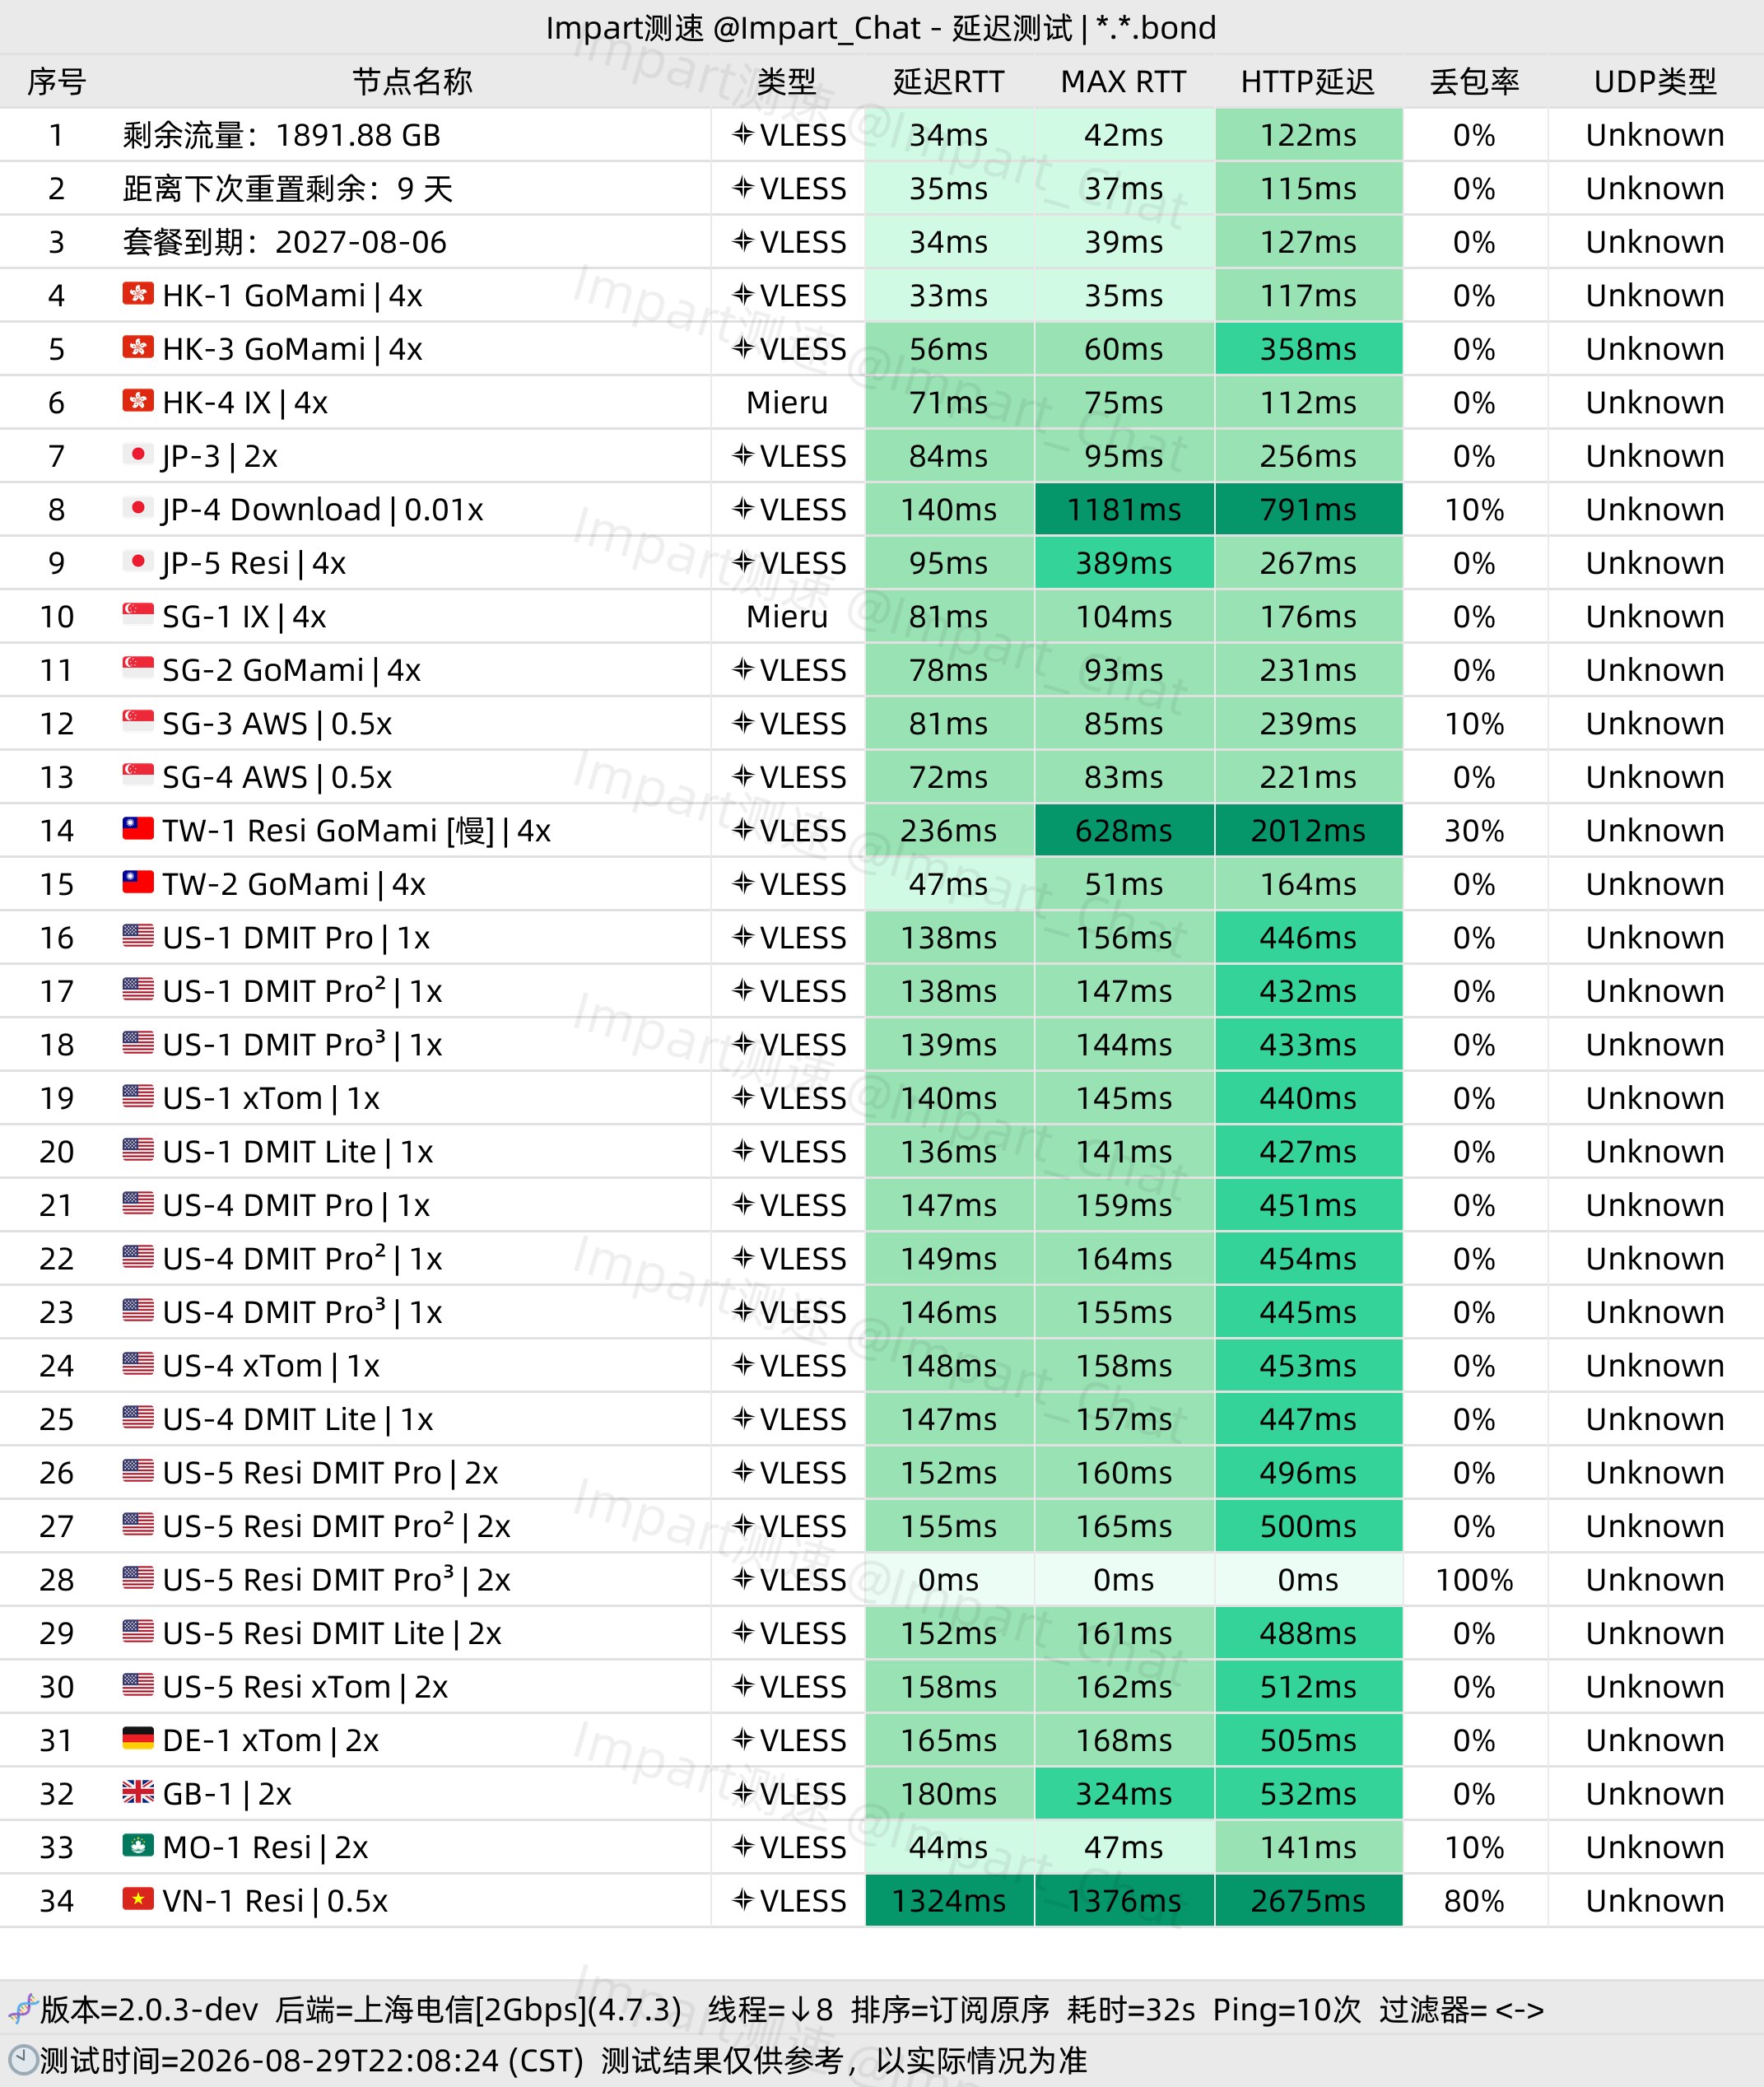
Task: Click the 80% packet loss value
Action: pyautogui.click(x=1475, y=1900)
